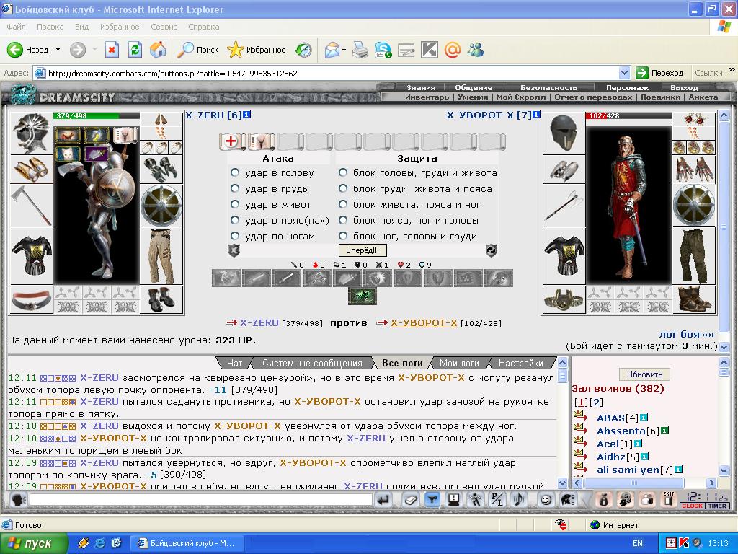Click the IE 'Избранное' favorites button
Screen dimensions: 738x554
coord(257,50)
